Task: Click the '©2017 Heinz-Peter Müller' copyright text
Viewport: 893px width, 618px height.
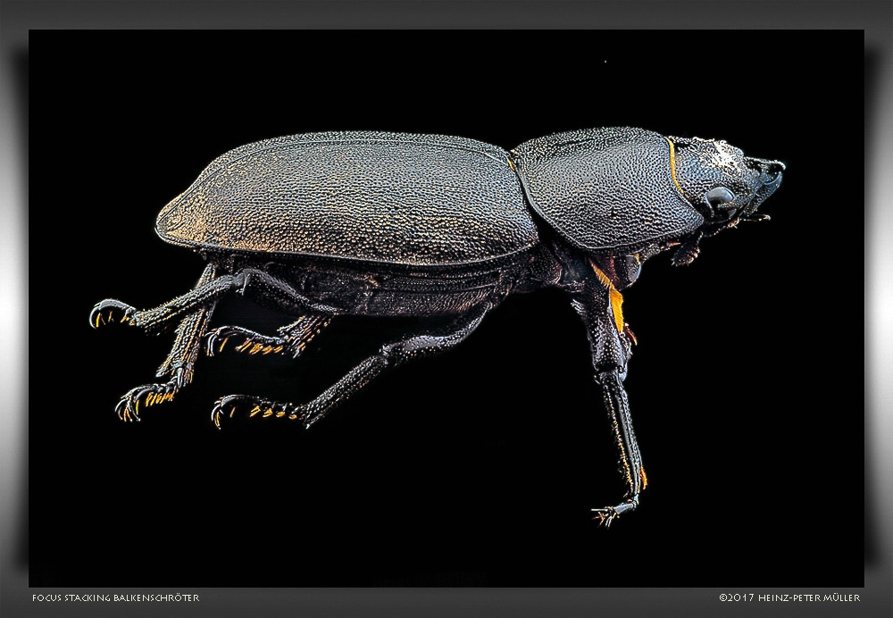Action: tap(789, 597)
